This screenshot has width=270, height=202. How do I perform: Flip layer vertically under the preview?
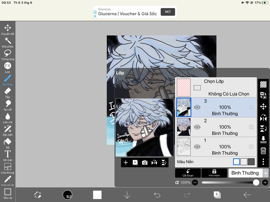163,163
